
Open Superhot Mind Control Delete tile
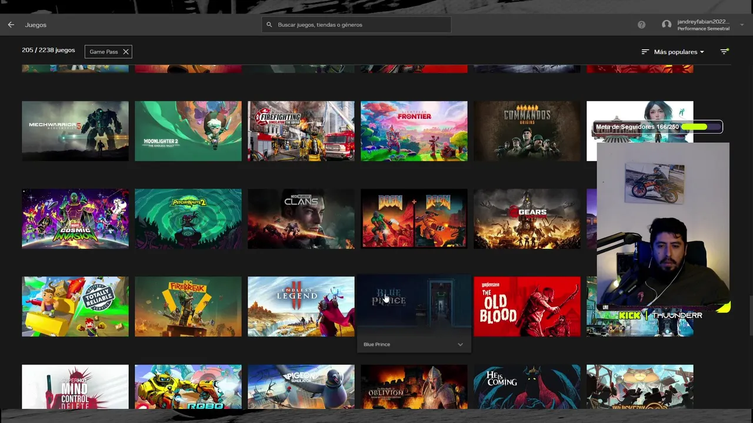tap(75, 387)
